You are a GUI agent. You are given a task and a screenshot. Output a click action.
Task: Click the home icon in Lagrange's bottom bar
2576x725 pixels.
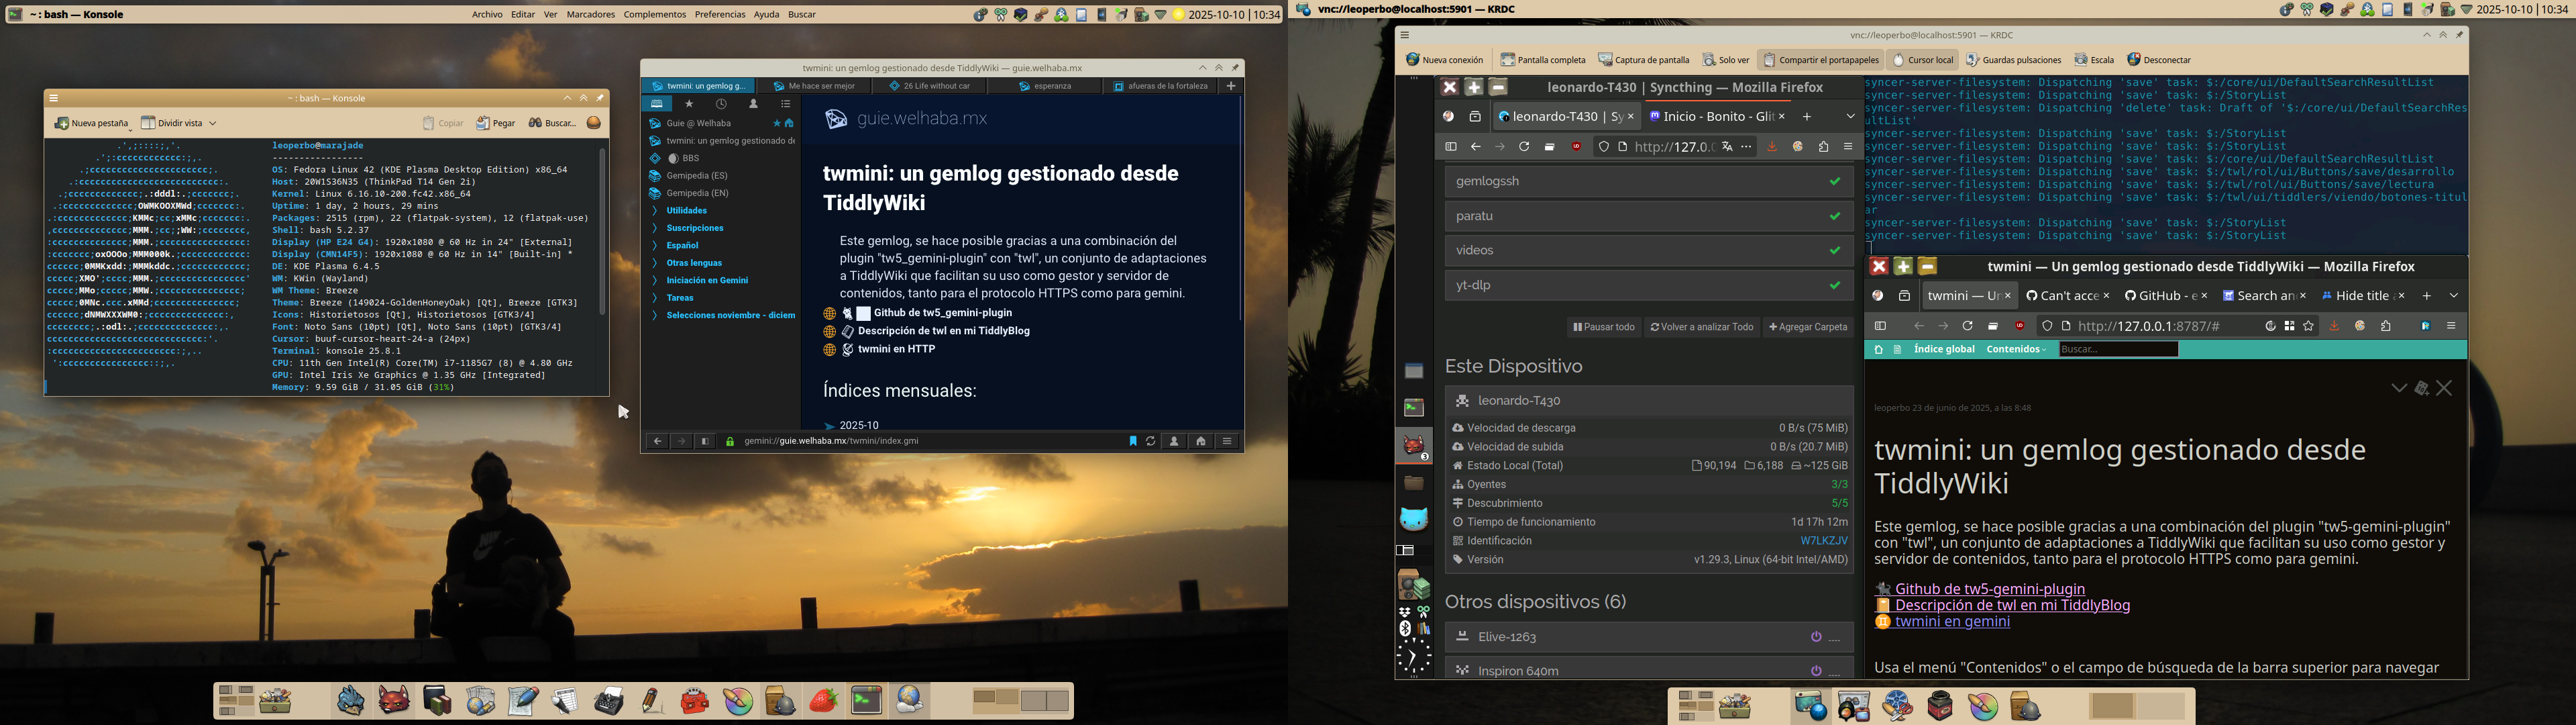1200,442
